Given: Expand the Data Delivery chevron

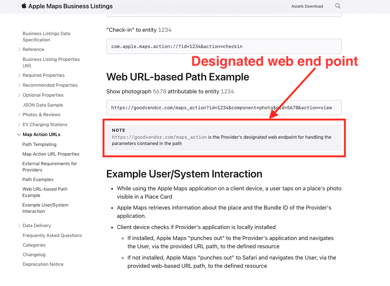Looking at the screenshot, I should pyautogui.click(x=19, y=225).
